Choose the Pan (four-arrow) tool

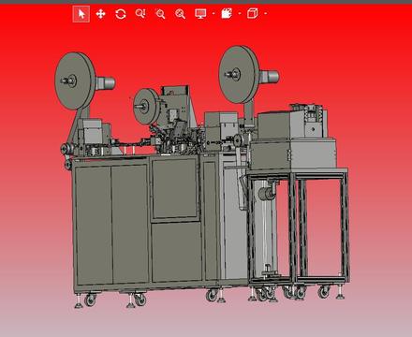100,14
